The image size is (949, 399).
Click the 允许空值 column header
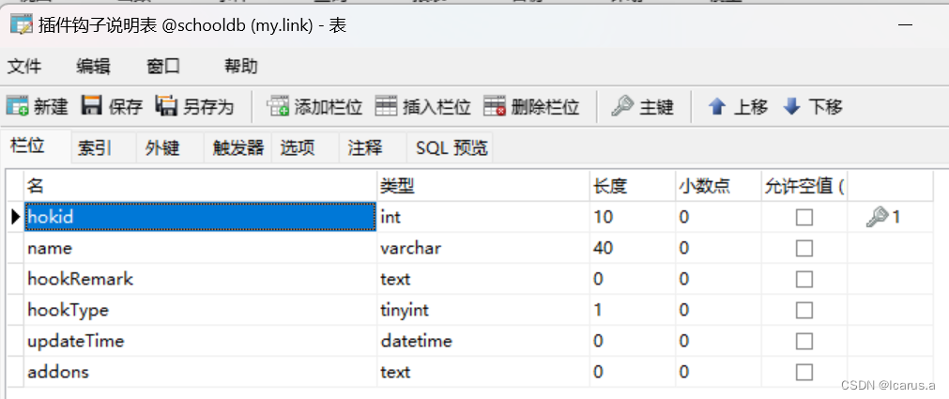(x=804, y=186)
